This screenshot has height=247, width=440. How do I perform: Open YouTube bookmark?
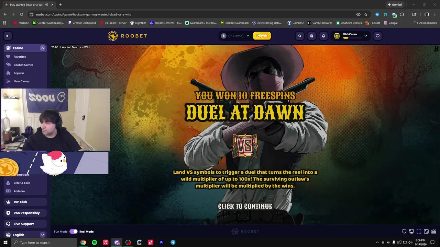pyautogui.click(x=21, y=23)
